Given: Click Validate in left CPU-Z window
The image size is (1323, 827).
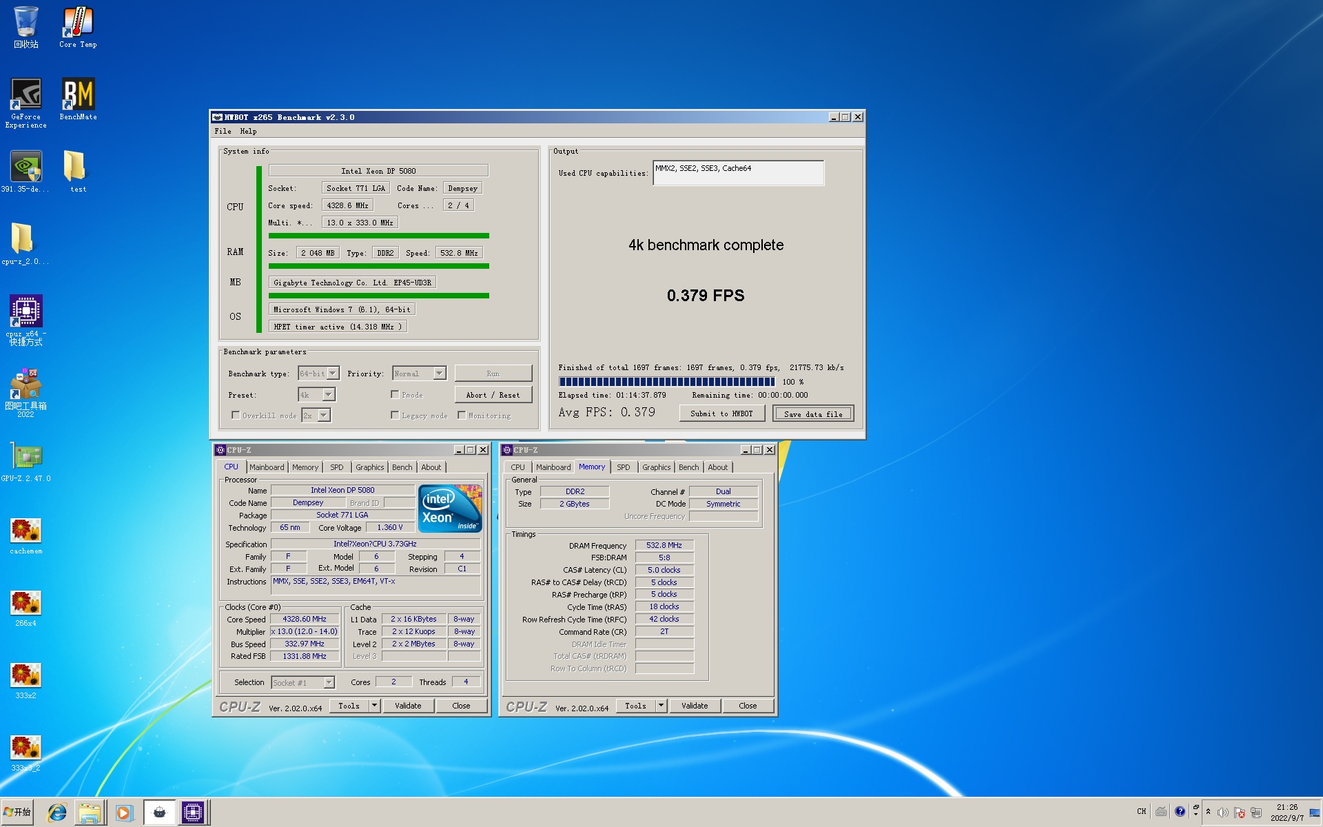Looking at the screenshot, I should pyautogui.click(x=408, y=705).
